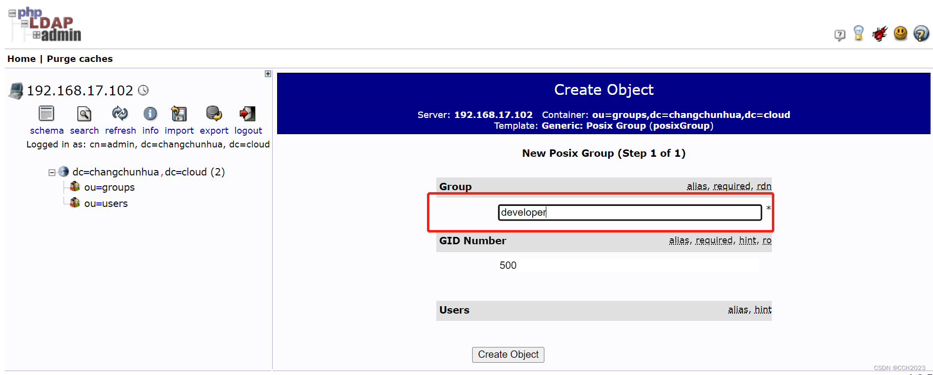Click the search magnifier icon
This screenshot has height=375, width=933.
pyautogui.click(x=84, y=114)
